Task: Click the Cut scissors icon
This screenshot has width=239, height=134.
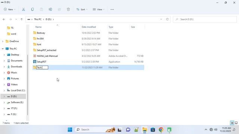Action: tap(23, 9)
